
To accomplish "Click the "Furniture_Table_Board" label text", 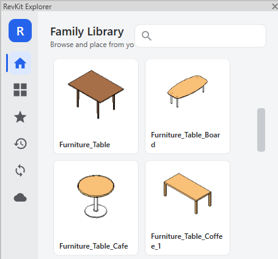I will [186, 140].
